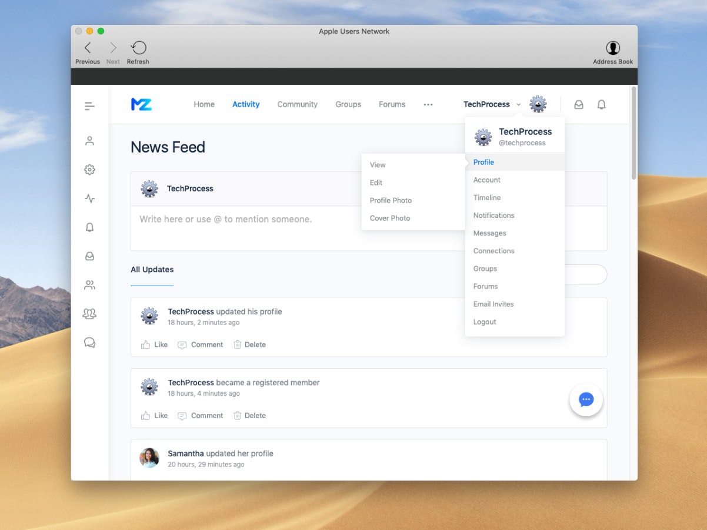Image resolution: width=707 pixels, height=530 pixels.
Task: Like the 'updated his profile' post
Action: click(154, 344)
